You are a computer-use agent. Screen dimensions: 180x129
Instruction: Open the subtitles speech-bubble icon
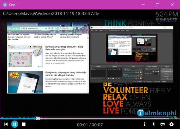162,124
